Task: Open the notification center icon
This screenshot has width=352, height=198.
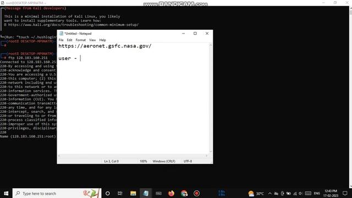Action: (345, 193)
